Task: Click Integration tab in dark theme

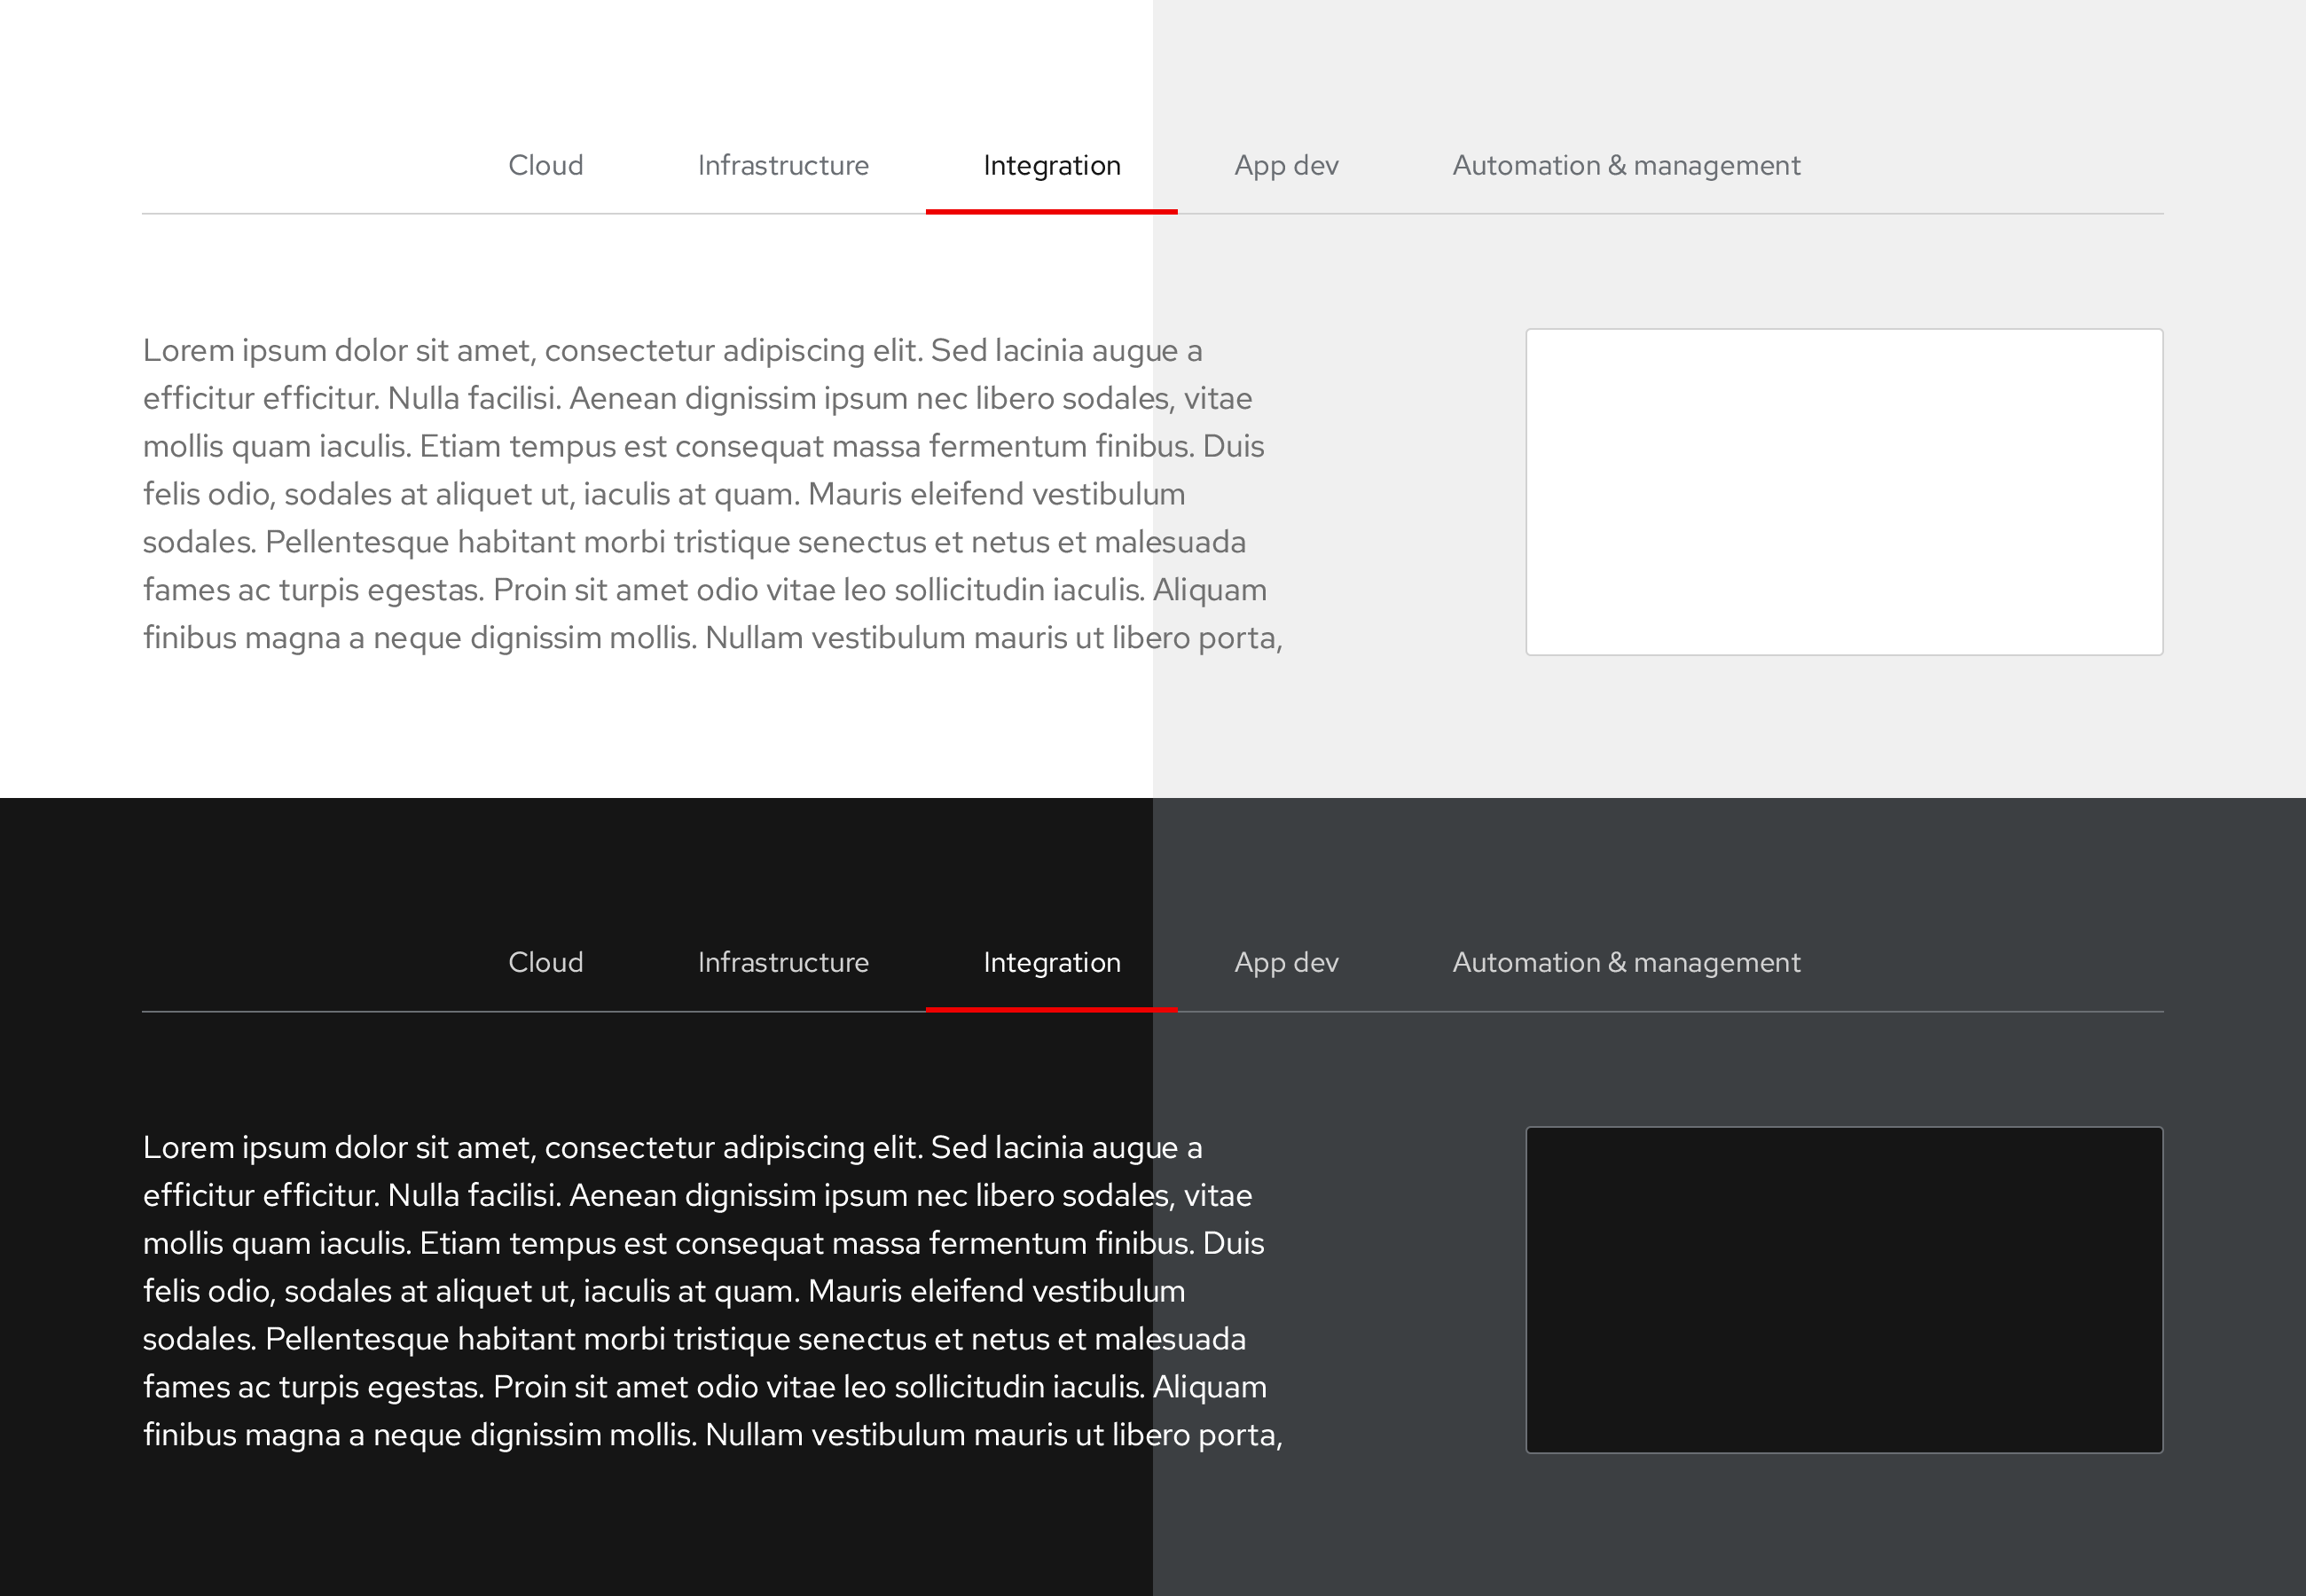Action: click(1051, 962)
